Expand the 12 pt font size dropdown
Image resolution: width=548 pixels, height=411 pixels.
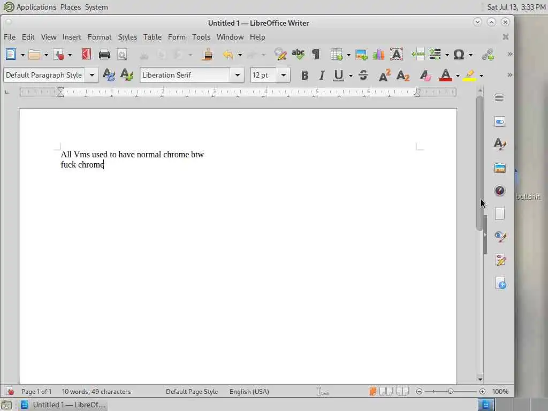(x=284, y=75)
